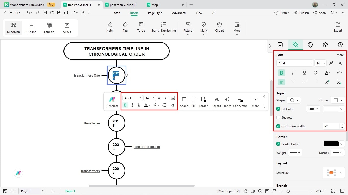Screen dimensions: 348x195
Task: Add a Tag to the topic
Action: (x=125, y=27)
